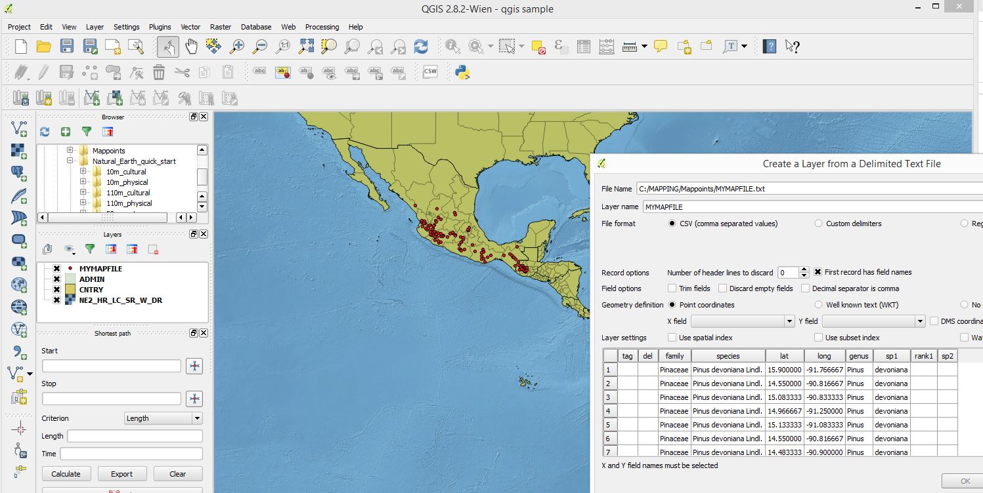Filter the Browser panel
The height and width of the screenshot is (493, 983).
[x=87, y=132]
